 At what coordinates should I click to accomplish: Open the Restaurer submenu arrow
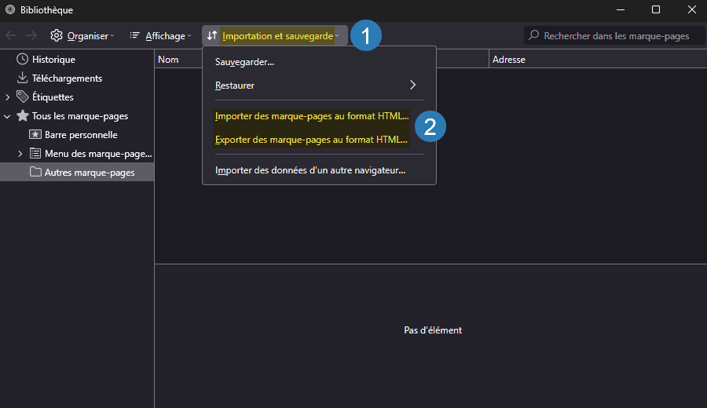coord(412,85)
